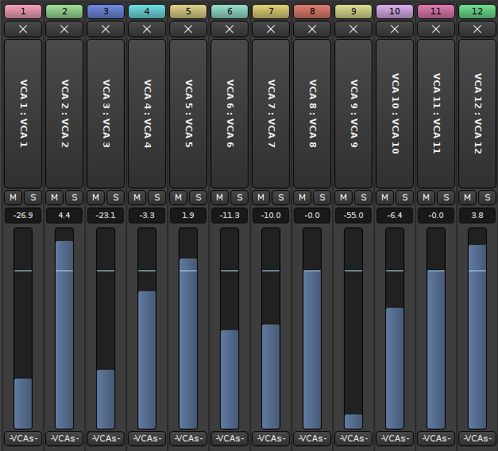
Task: Open the -VCAs- dropdown under VCA 3
Action: 106,438
